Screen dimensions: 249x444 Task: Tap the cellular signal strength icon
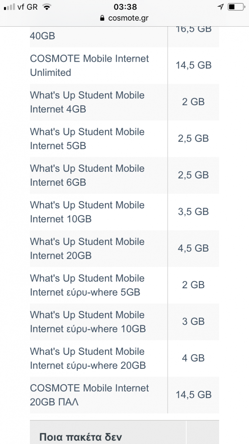click(9, 7)
